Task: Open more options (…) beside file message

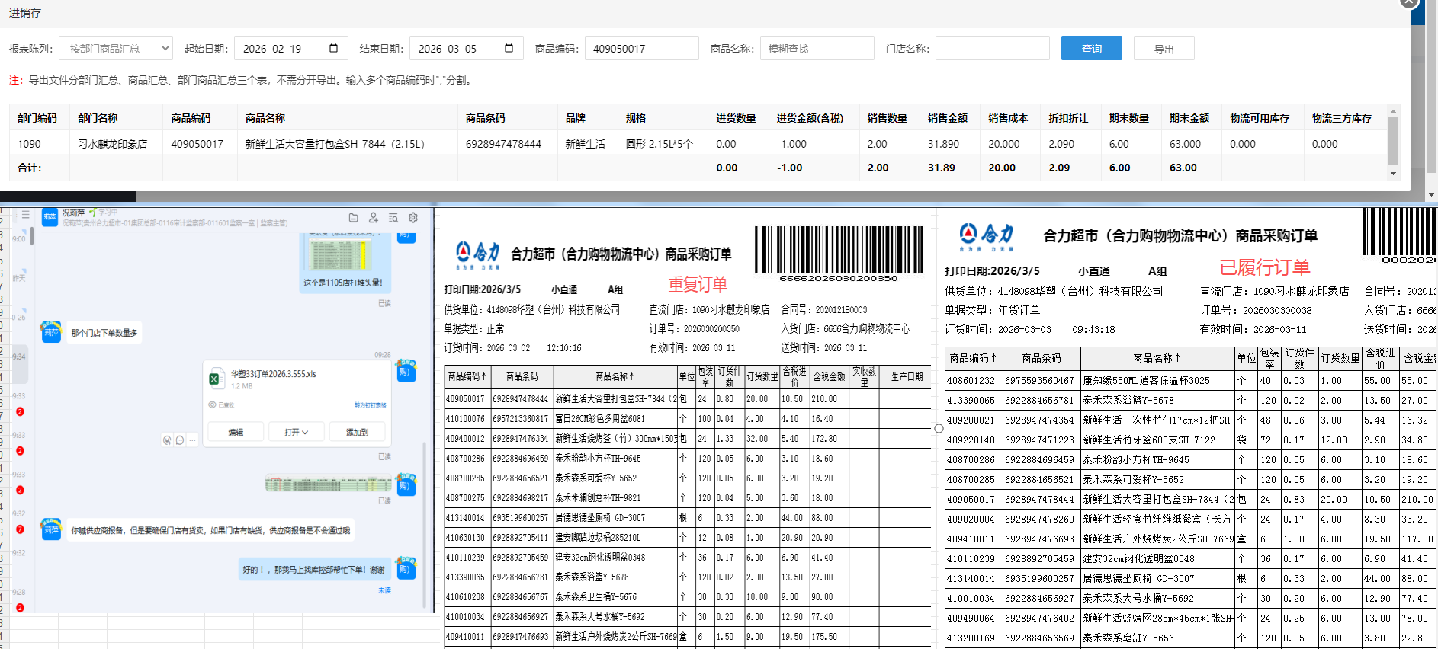Action: pyautogui.click(x=192, y=440)
